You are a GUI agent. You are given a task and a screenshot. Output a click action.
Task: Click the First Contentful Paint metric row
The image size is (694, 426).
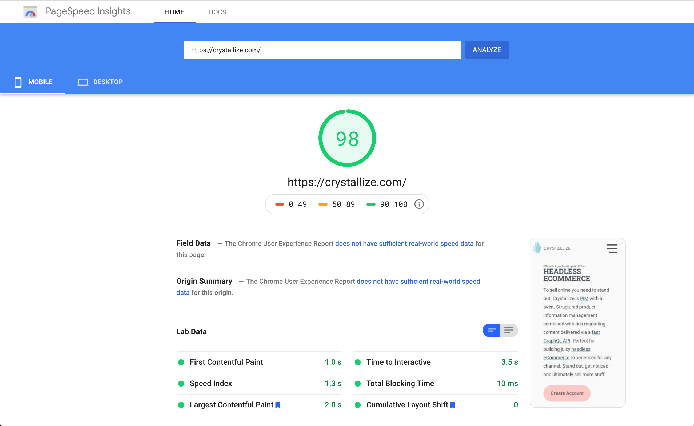(x=259, y=362)
